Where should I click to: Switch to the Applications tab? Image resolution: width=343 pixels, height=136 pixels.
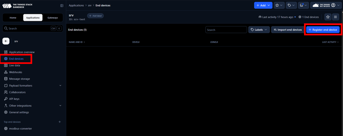click(33, 18)
